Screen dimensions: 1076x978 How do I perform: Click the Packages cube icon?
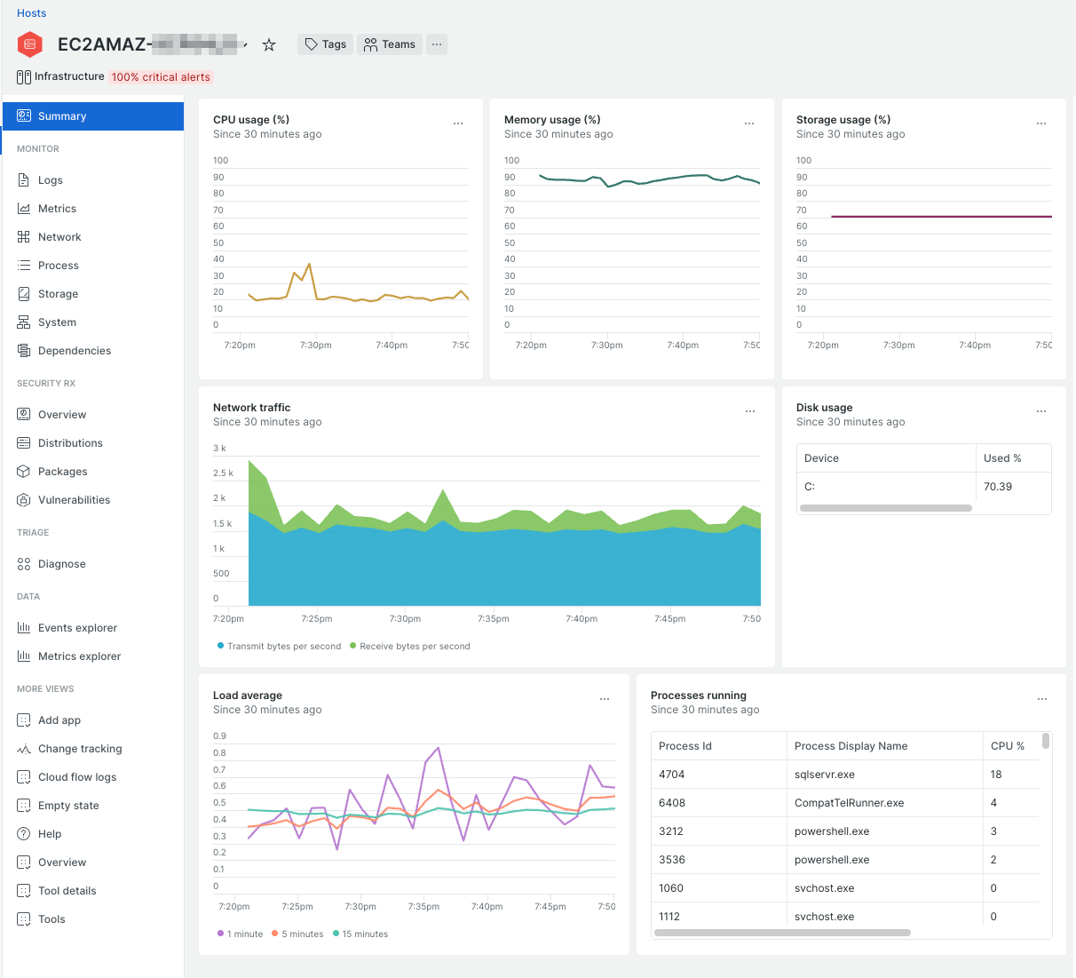[24, 472]
